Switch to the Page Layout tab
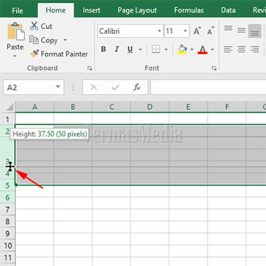The height and width of the screenshot is (266, 266). coord(137,10)
